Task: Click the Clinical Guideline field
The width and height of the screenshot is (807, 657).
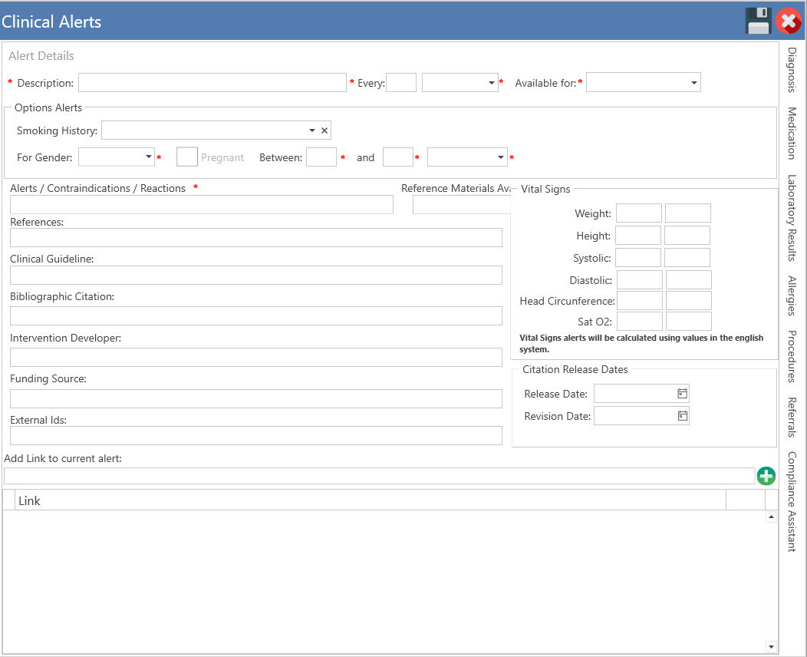Action: [255, 275]
